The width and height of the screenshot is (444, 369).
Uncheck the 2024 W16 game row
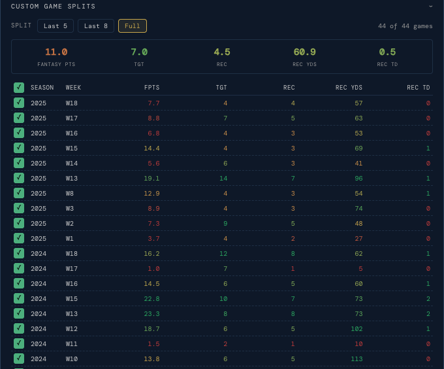[x=19, y=283]
